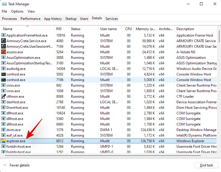
Task: Click the ctfmon.exe pen icon
Action: point(4,97)
